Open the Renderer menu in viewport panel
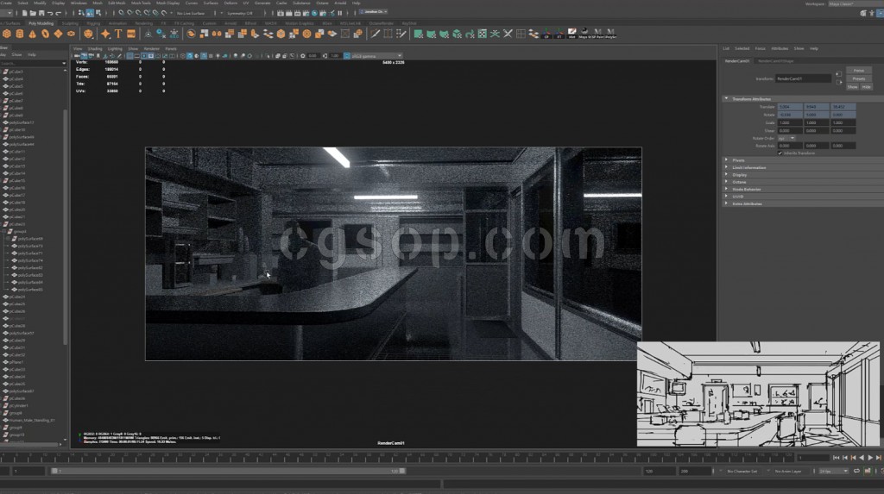 click(152, 49)
